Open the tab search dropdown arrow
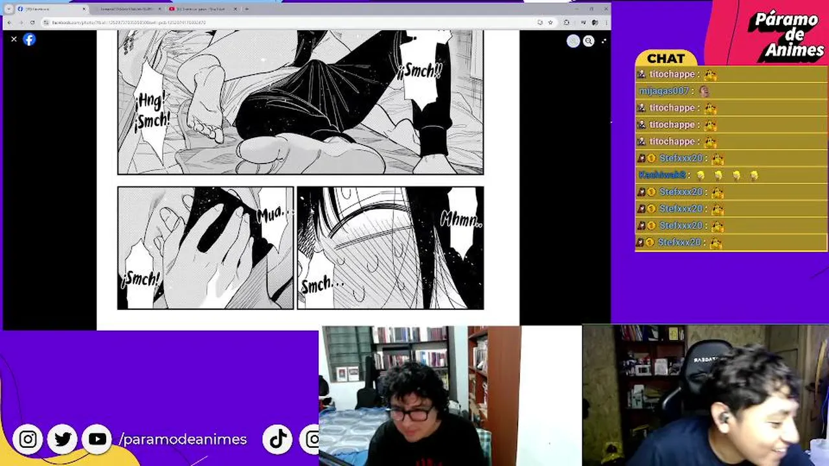This screenshot has width=829, height=466. click(x=8, y=9)
